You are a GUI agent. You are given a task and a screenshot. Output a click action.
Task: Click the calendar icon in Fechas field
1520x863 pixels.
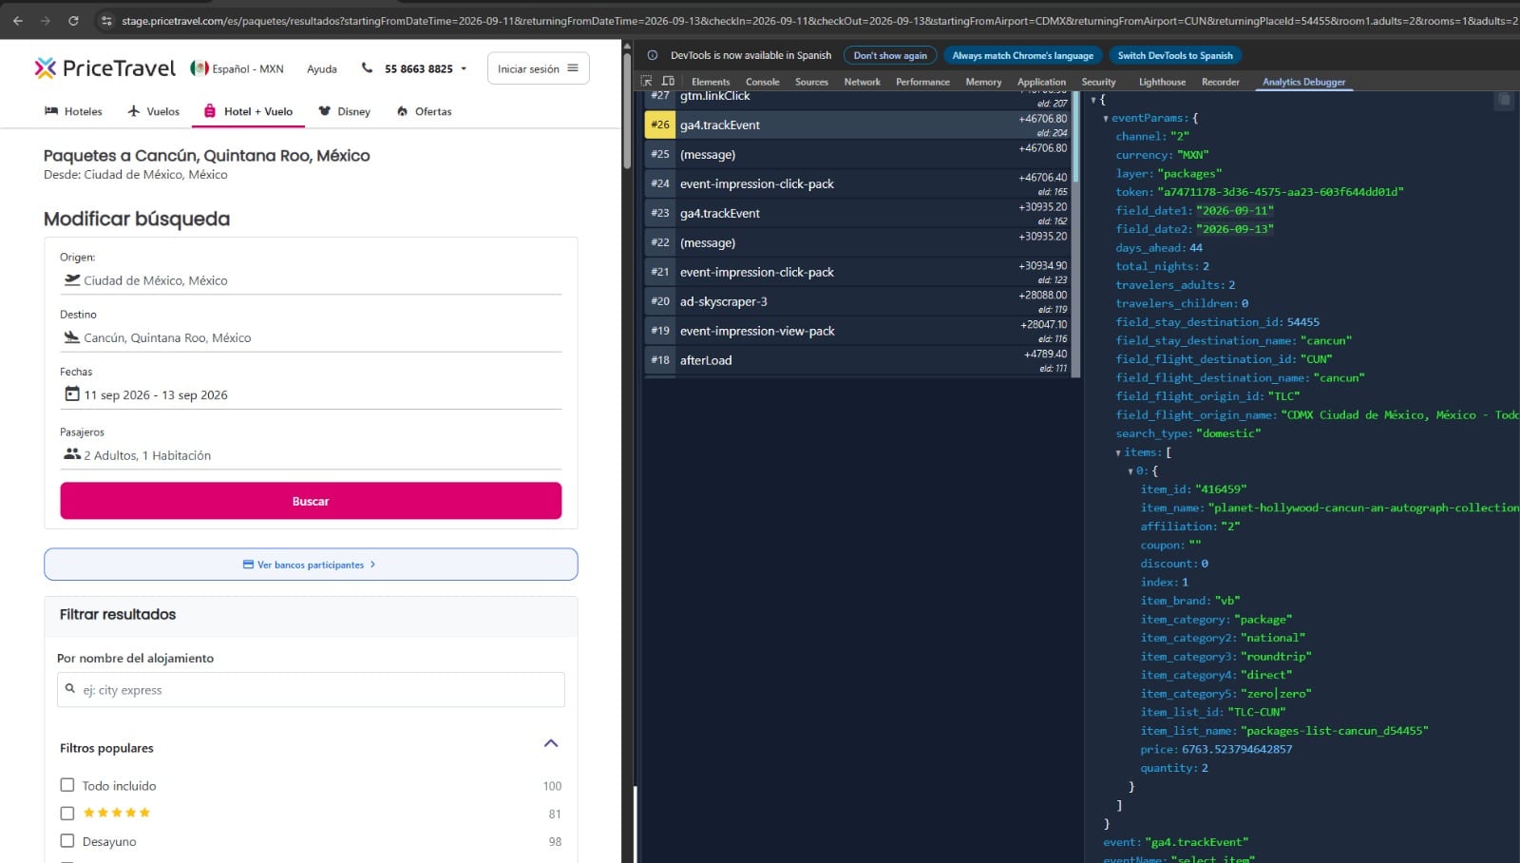(71, 393)
